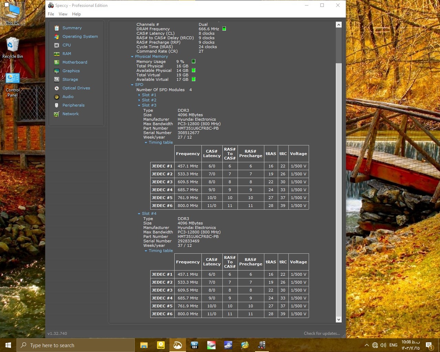The height and width of the screenshot is (352, 440).
Task: Go to the Optical Drives page
Action: point(76,88)
